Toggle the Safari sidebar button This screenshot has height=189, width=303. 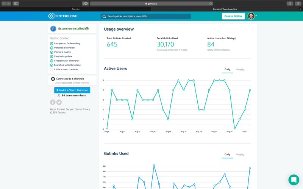coord(16,3)
